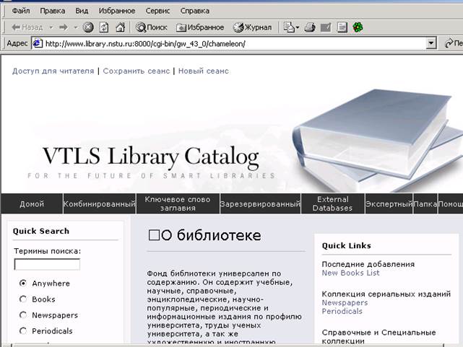Open the Back button history dropdown arrow

tap(51, 27)
